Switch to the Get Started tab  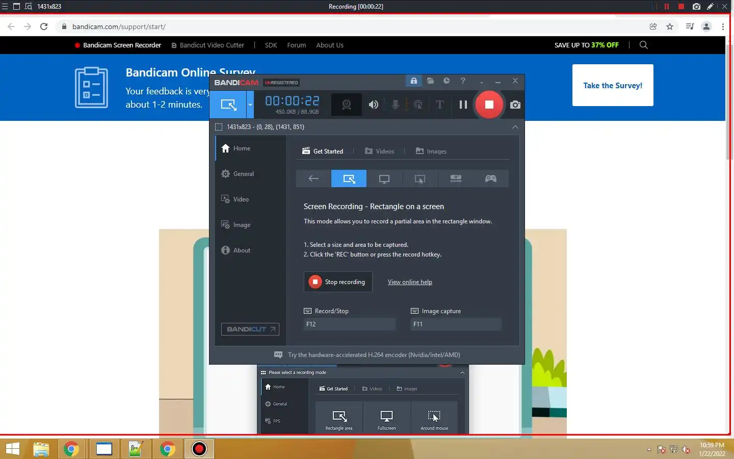(323, 151)
